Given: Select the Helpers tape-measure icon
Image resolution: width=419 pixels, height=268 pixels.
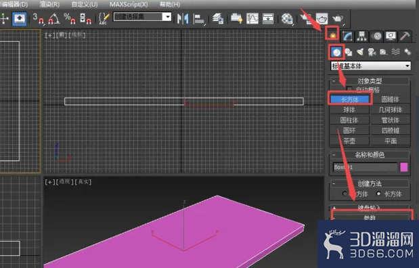Looking at the screenshot, I should pyautogui.click(x=383, y=52).
